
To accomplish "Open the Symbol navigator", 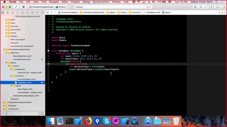I will (x=13, y=13).
